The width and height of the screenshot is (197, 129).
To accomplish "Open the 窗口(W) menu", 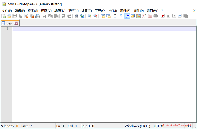I will 152,11.
